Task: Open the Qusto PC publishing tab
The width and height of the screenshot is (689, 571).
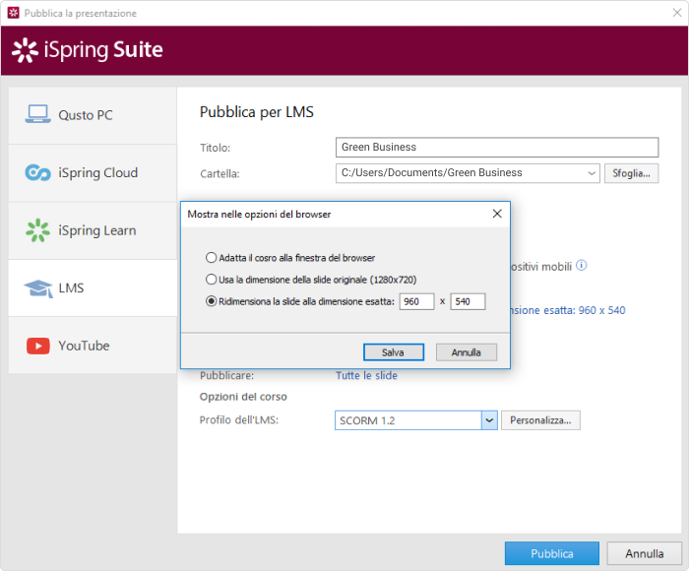Action: 93,115
